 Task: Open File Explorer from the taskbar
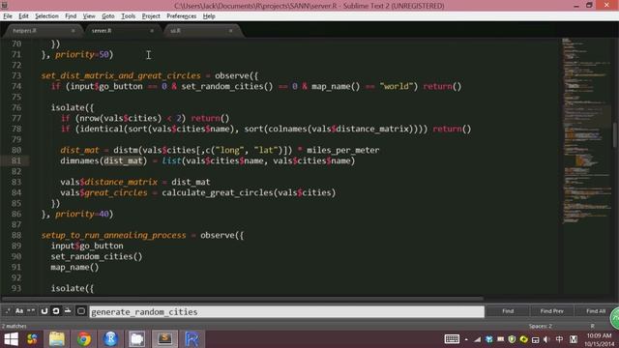pyautogui.click(x=57, y=339)
